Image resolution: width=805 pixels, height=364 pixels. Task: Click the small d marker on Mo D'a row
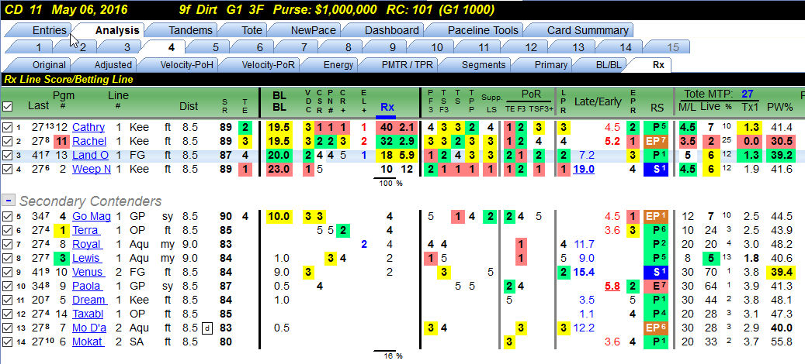206,328
